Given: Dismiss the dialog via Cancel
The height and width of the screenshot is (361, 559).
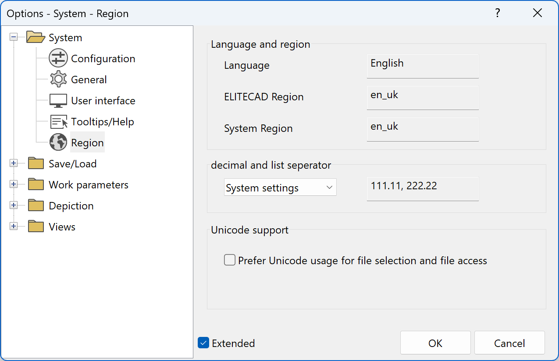Looking at the screenshot, I should click(x=509, y=343).
